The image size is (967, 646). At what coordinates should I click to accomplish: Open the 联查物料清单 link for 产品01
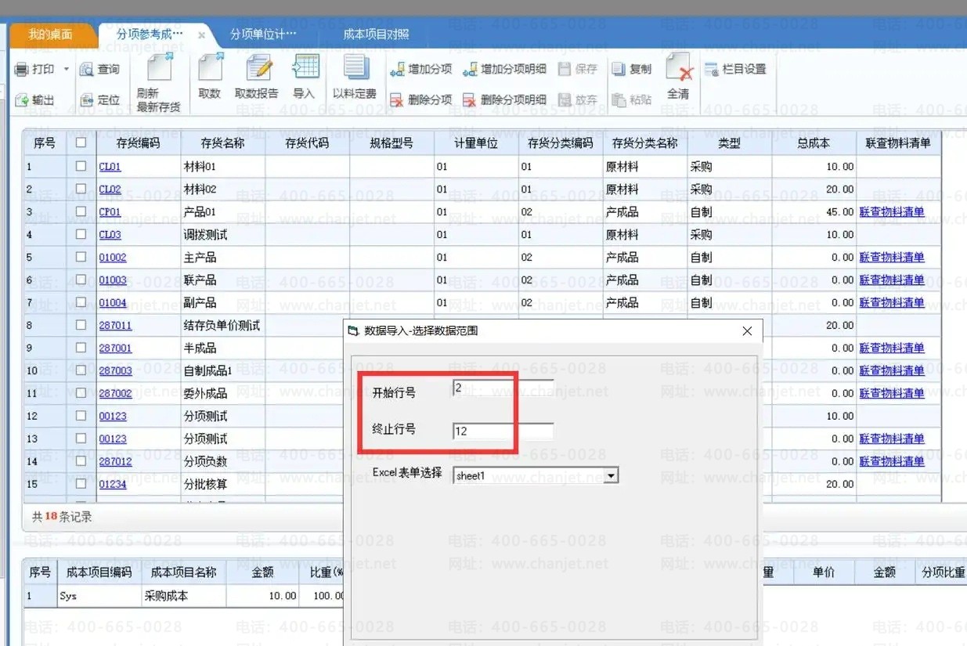[x=891, y=212]
